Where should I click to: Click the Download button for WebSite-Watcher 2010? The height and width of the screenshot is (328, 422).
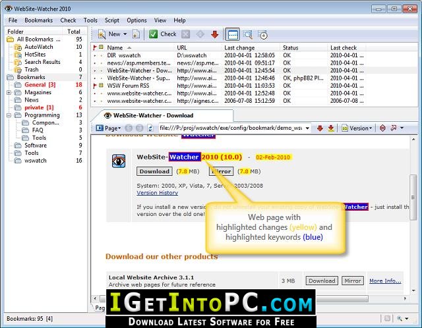pyautogui.click(x=154, y=171)
